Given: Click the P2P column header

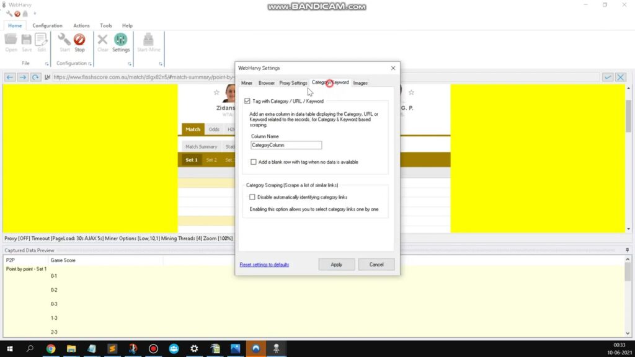Looking at the screenshot, I should [x=26, y=260].
